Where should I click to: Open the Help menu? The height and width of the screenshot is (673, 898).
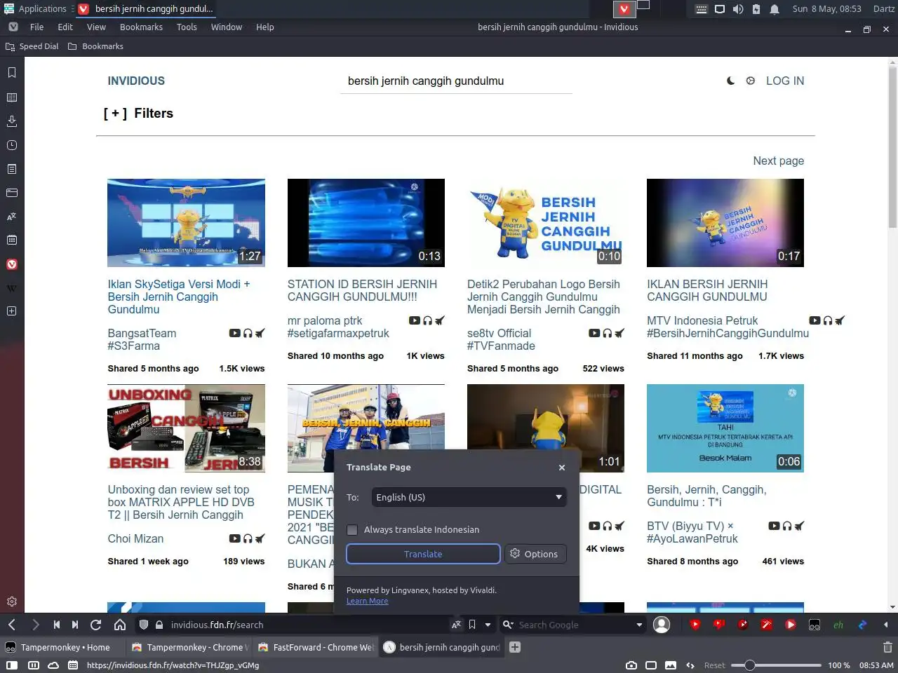264,27
